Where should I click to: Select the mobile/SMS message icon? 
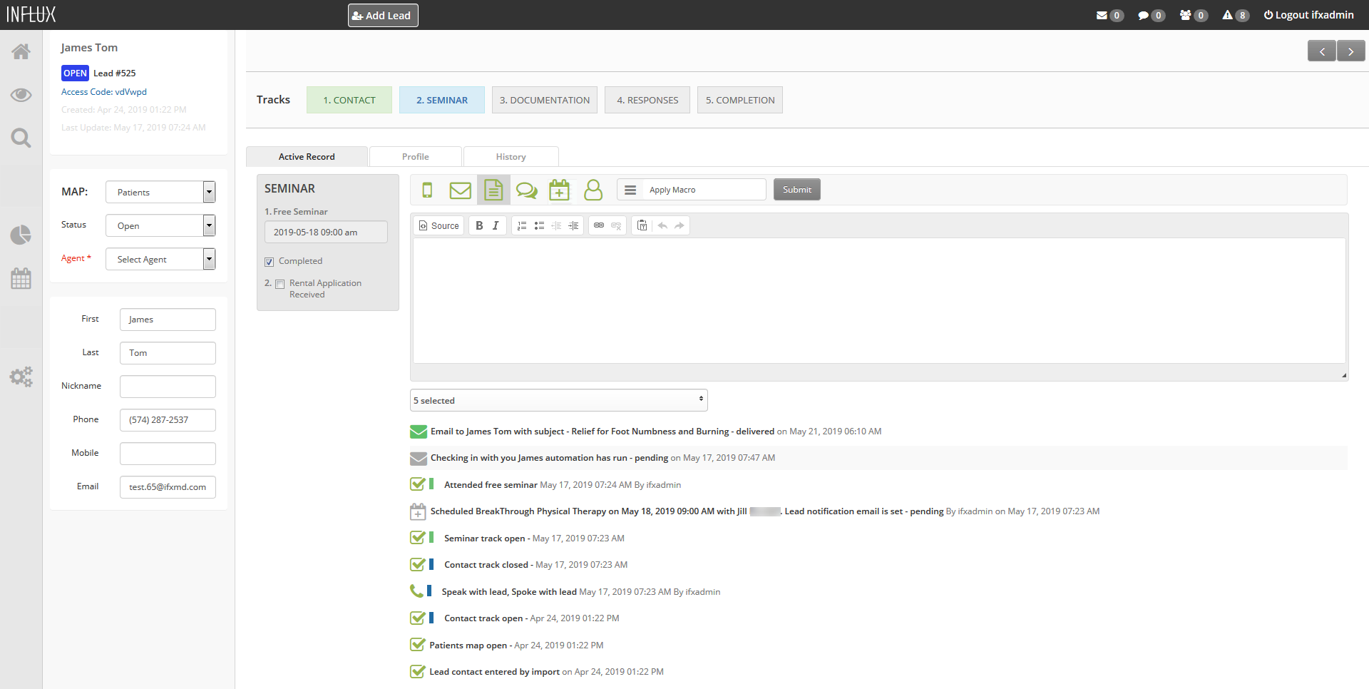(x=427, y=190)
